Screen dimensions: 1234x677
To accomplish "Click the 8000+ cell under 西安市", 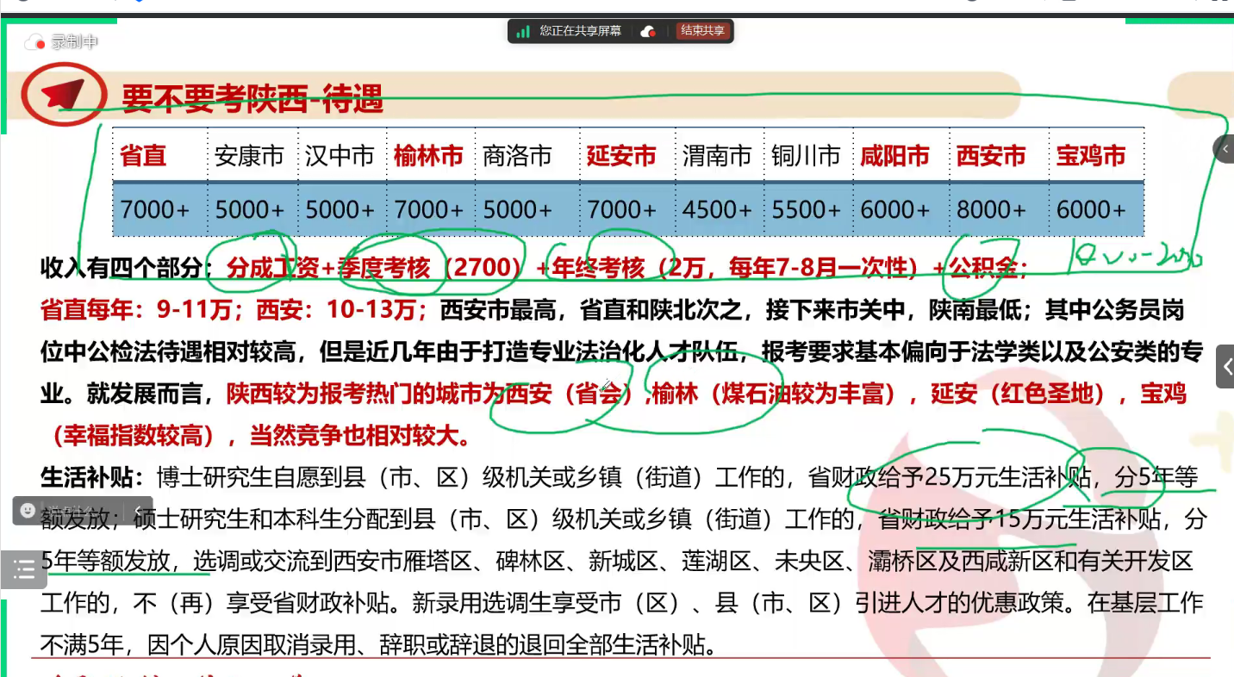I will [x=989, y=208].
